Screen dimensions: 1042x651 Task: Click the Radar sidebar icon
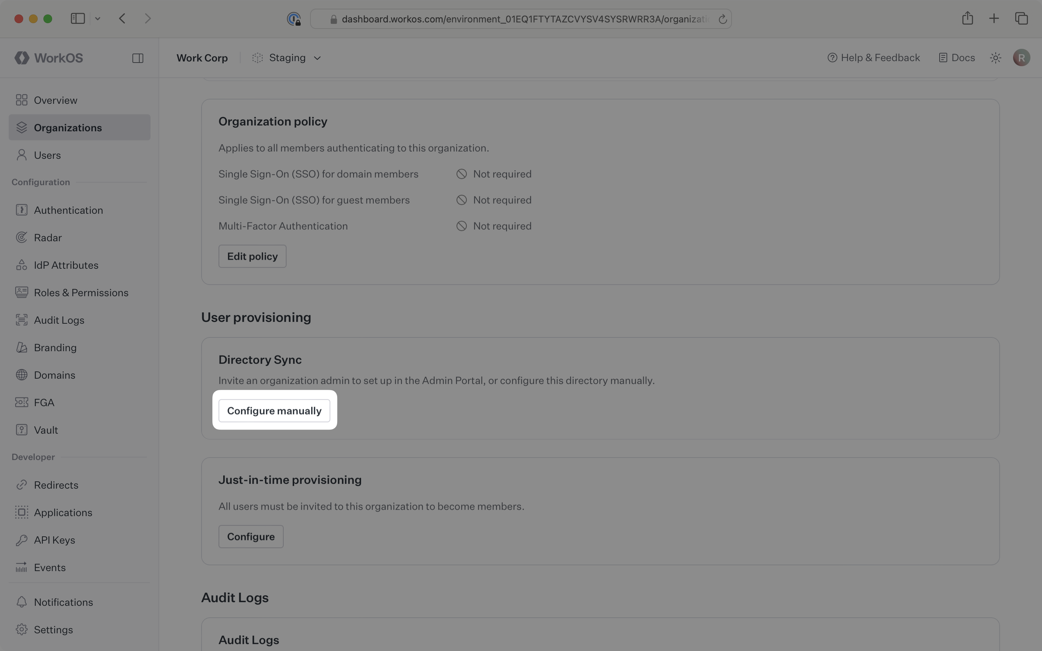pyautogui.click(x=22, y=238)
